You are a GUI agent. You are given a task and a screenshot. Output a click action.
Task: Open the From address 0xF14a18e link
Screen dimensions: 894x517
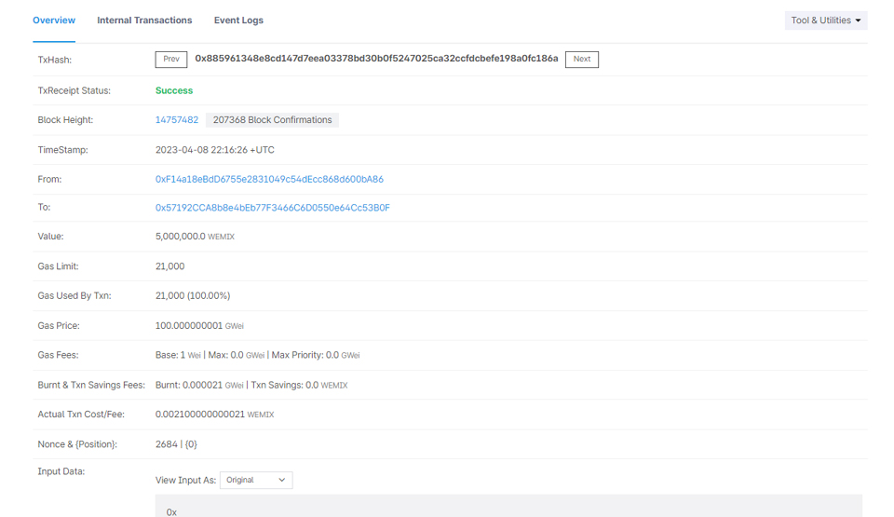click(269, 179)
